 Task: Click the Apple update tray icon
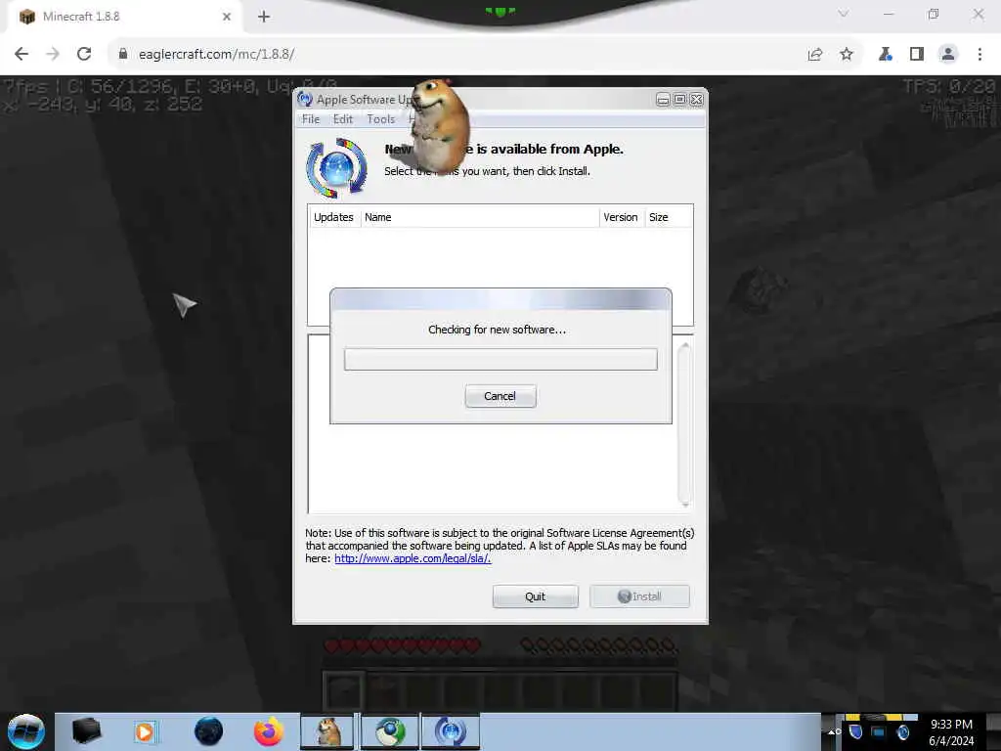902,731
